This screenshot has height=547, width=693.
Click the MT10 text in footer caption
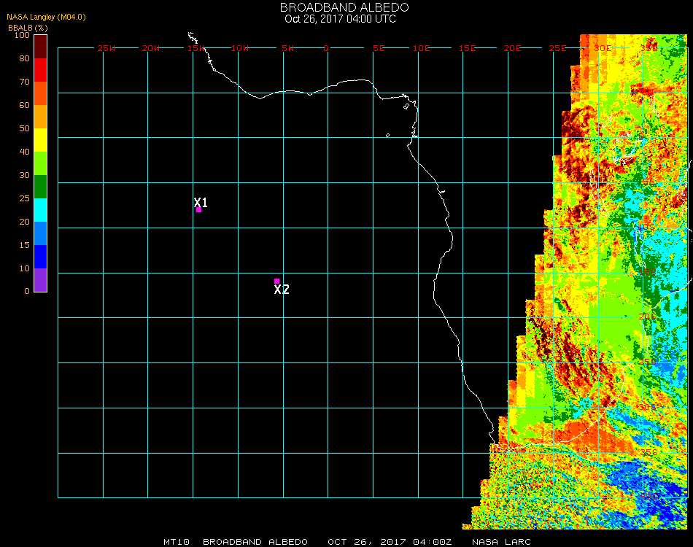pos(177,542)
